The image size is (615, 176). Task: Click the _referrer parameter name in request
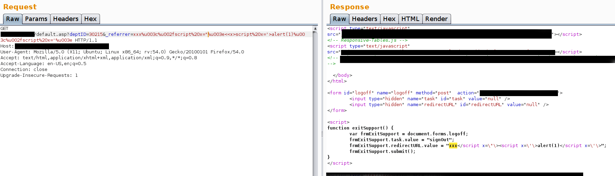[x=118, y=34]
